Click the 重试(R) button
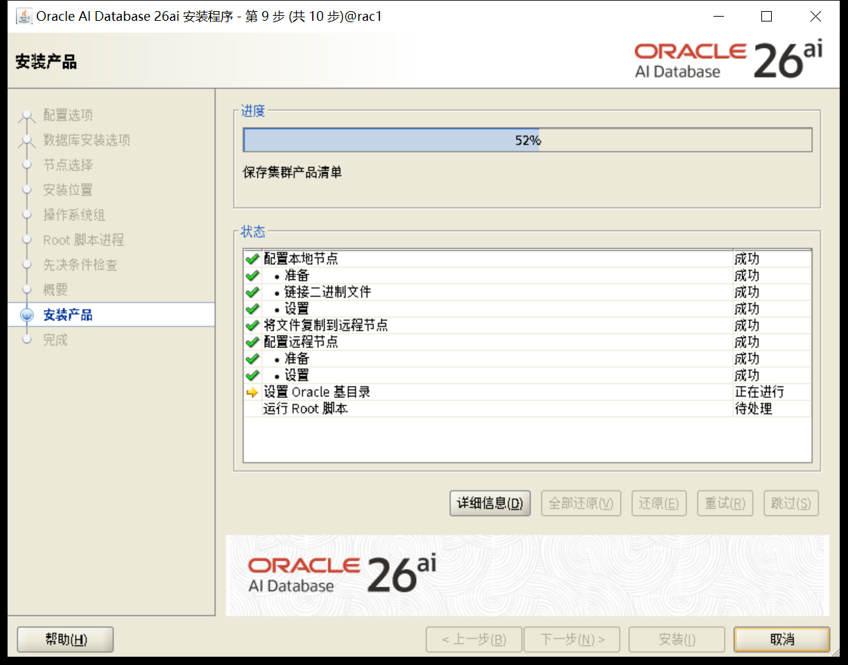 coord(725,503)
